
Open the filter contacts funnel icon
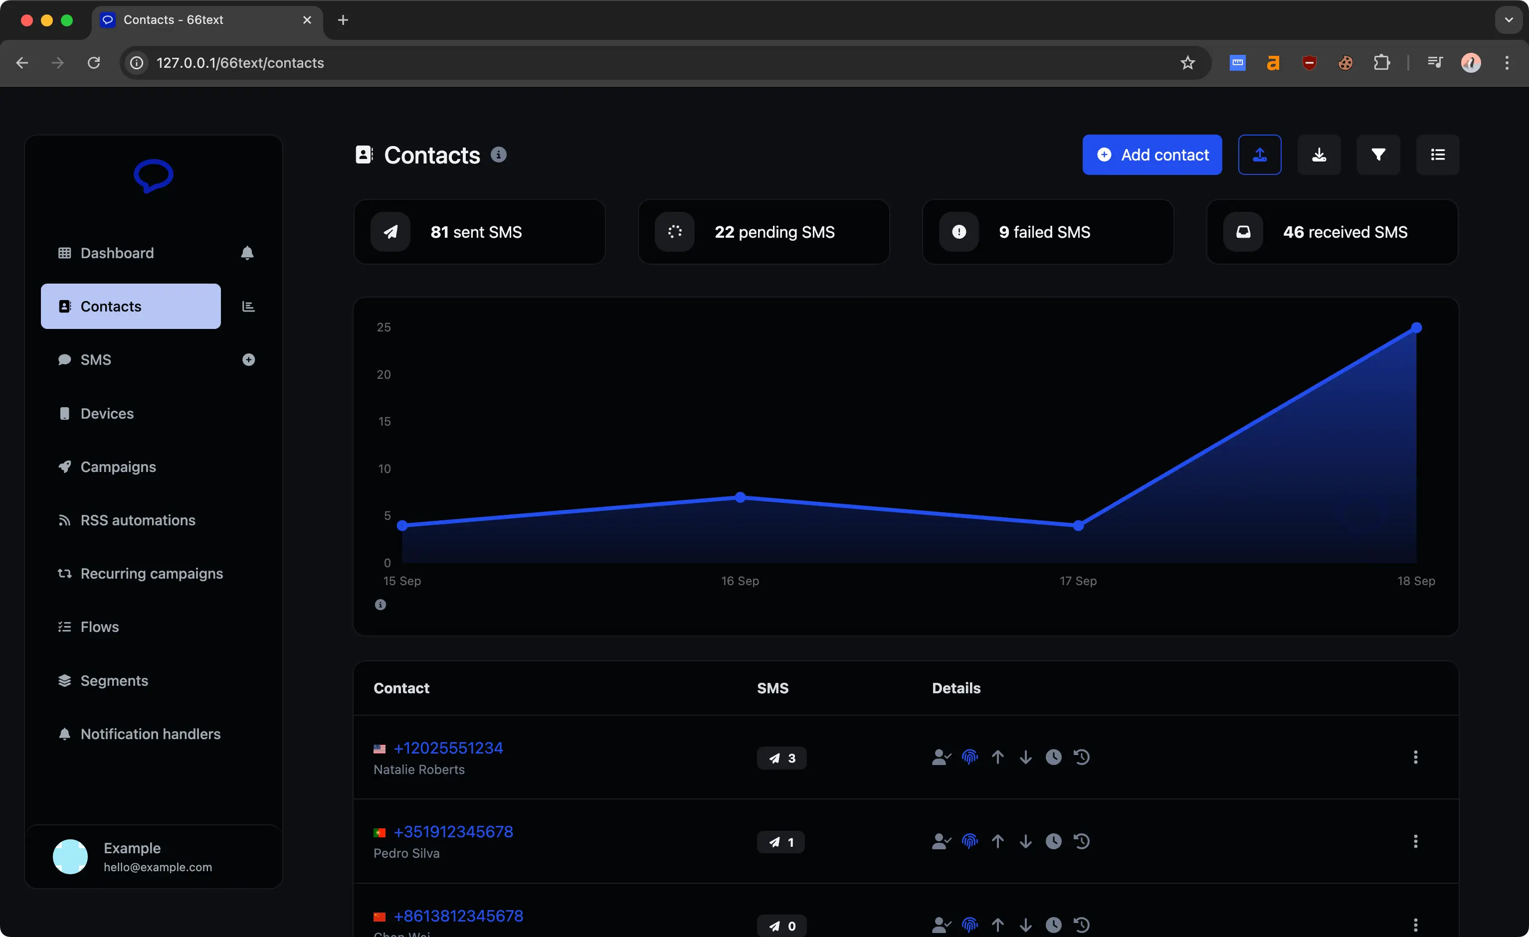click(x=1378, y=155)
